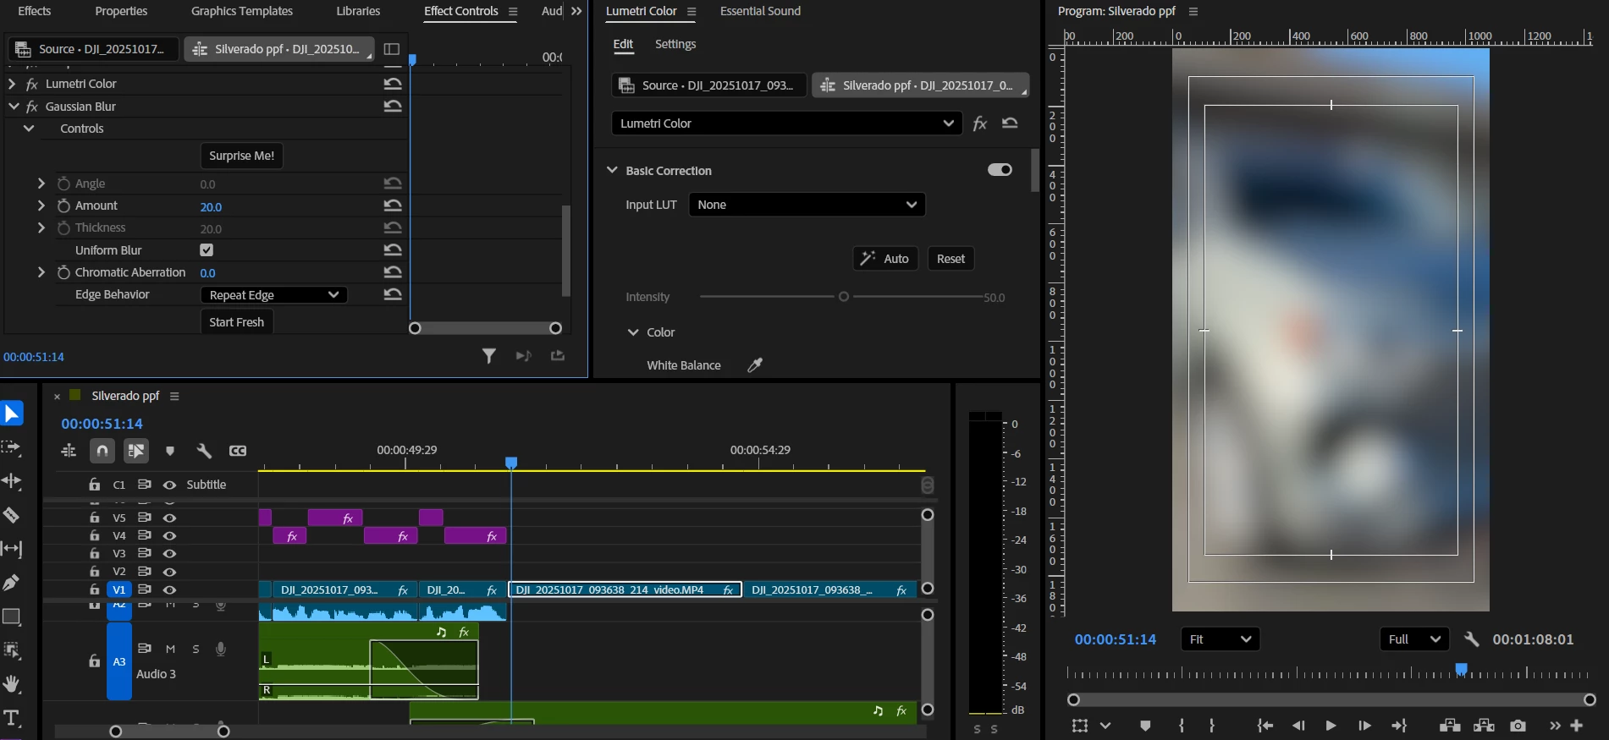Step forward one frame
Screen dimensions: 1609x740
coord(1364,726)
